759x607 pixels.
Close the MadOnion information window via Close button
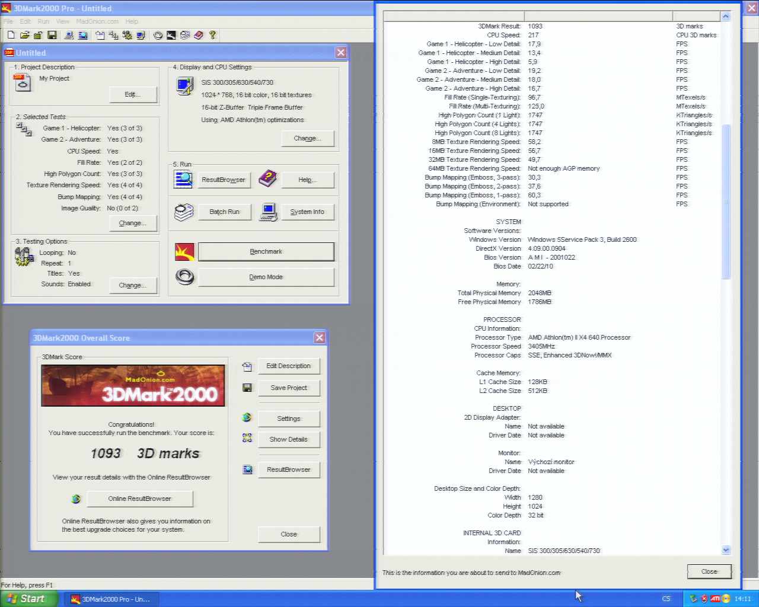coord(709,571)
